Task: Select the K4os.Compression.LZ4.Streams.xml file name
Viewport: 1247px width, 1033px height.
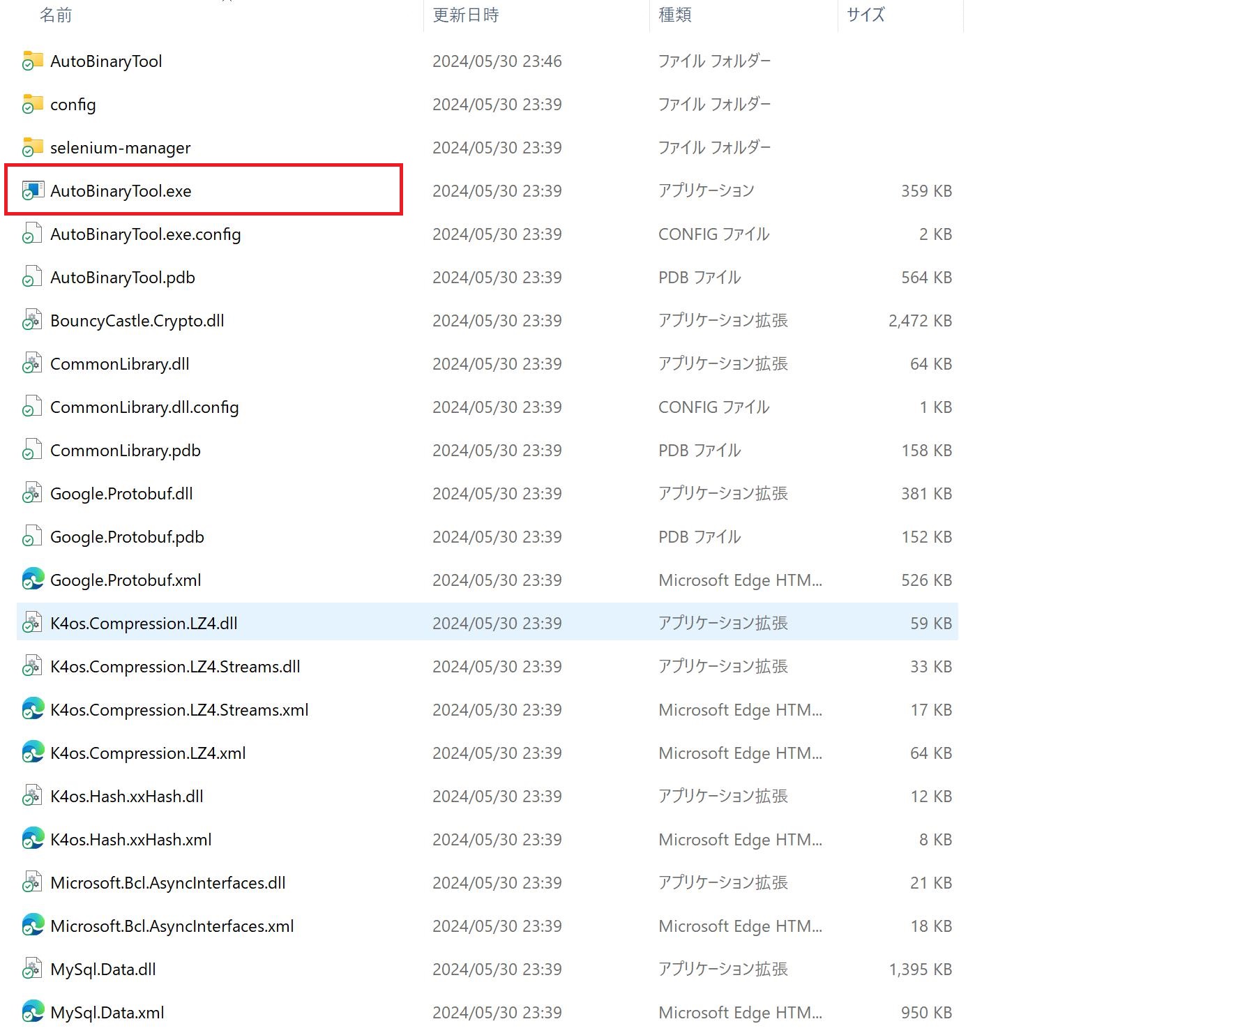Action: (179, 710)
